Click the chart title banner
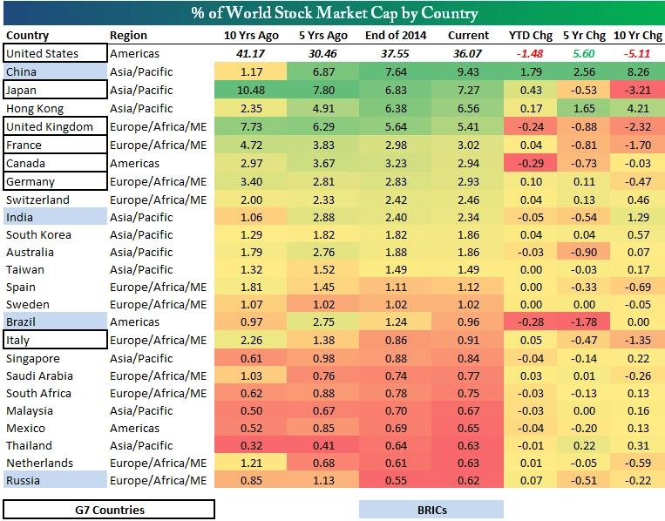The height and width of the screenshot is (521, 665). point(334,13)
